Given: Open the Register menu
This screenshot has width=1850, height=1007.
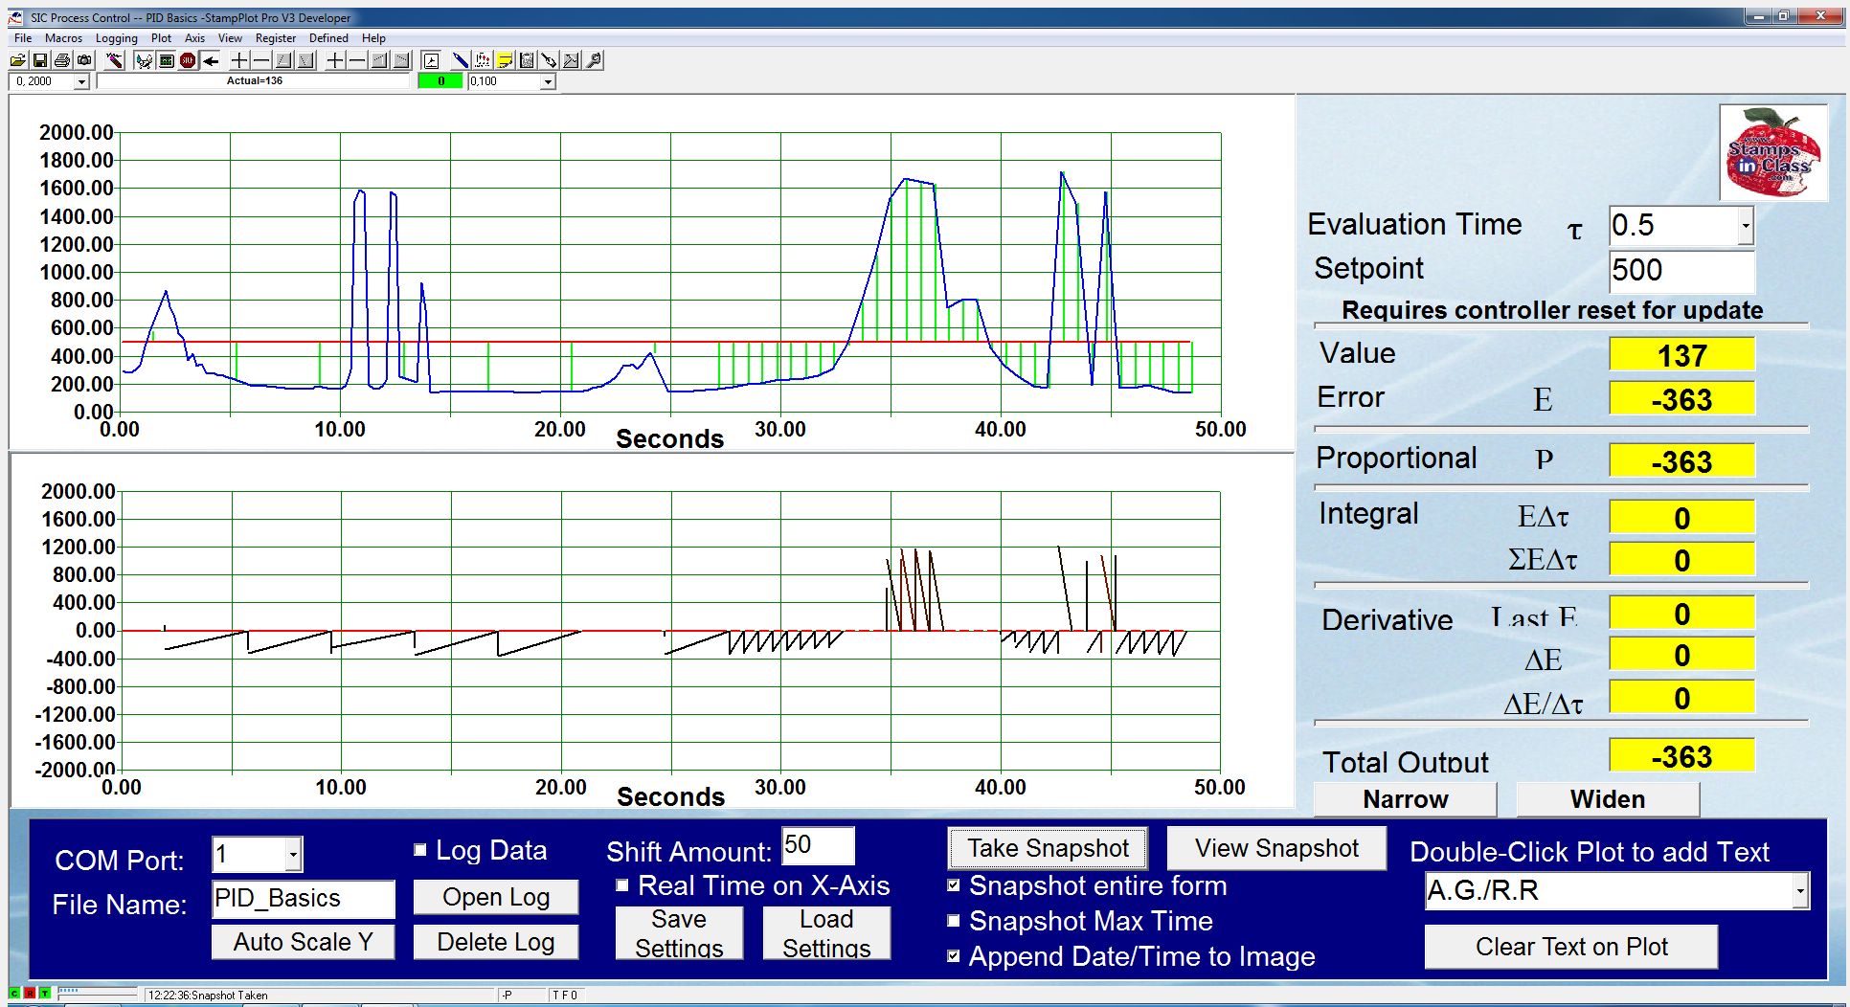Looking at the screenshot, I should (x=275, y=38).
